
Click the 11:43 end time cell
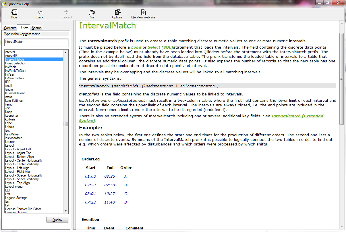[x=110, y=202]
